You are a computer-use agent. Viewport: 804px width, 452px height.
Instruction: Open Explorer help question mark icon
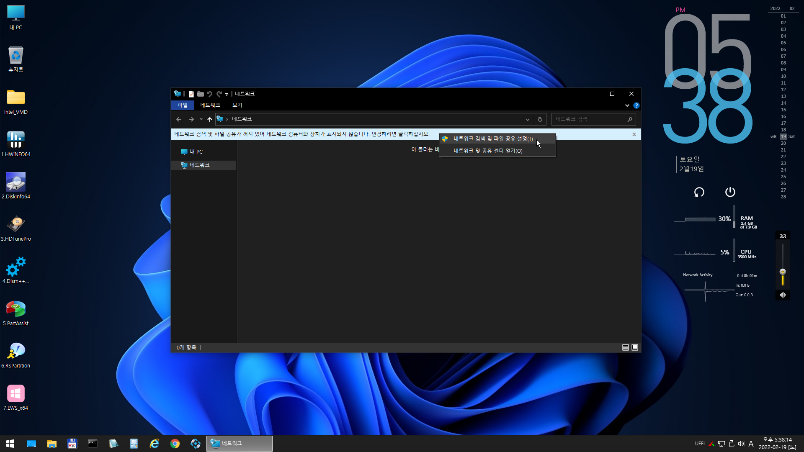coord(636,105)
